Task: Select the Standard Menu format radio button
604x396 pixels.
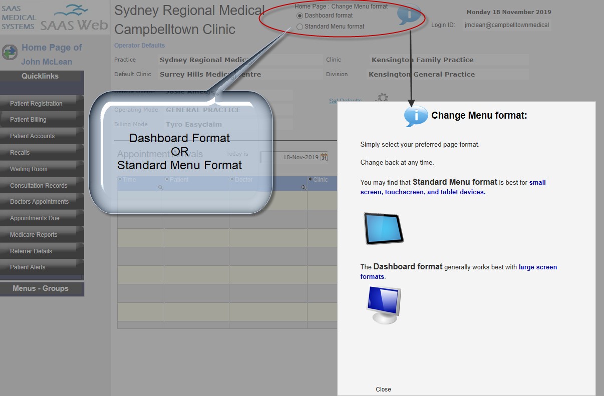Action: (x=300, y=27)
